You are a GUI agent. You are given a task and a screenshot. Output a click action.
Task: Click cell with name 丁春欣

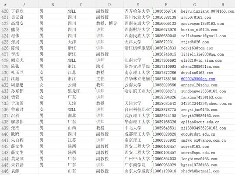(18, 11)
